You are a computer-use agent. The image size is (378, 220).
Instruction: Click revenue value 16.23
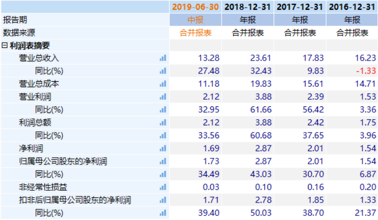pyautogui.click(x=365, y=58)
